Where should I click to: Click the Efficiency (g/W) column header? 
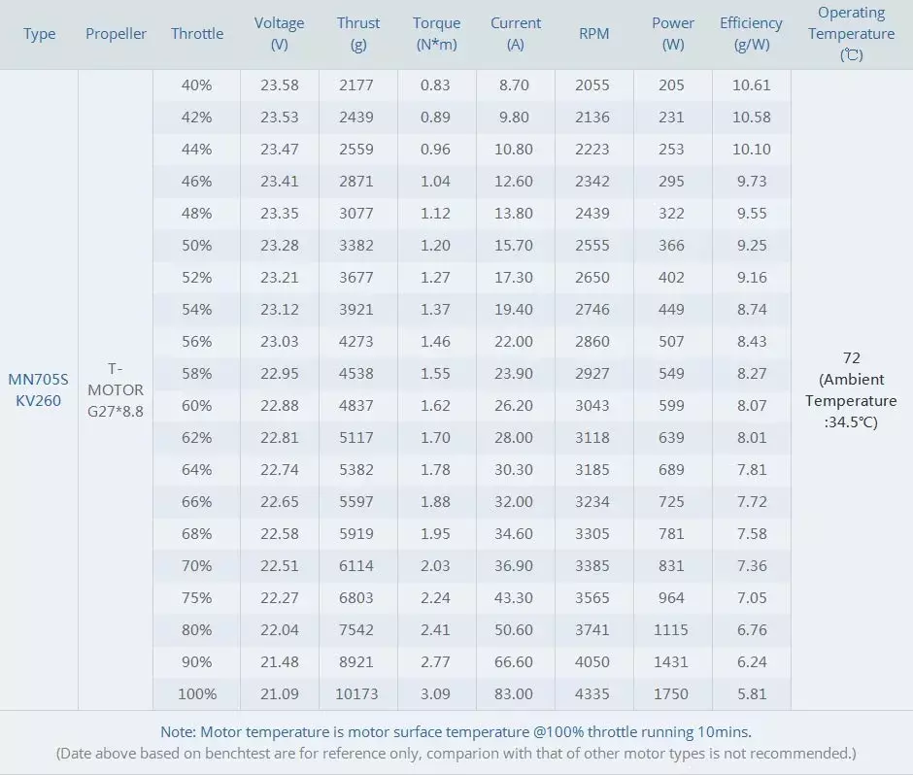tap(751, 34)
